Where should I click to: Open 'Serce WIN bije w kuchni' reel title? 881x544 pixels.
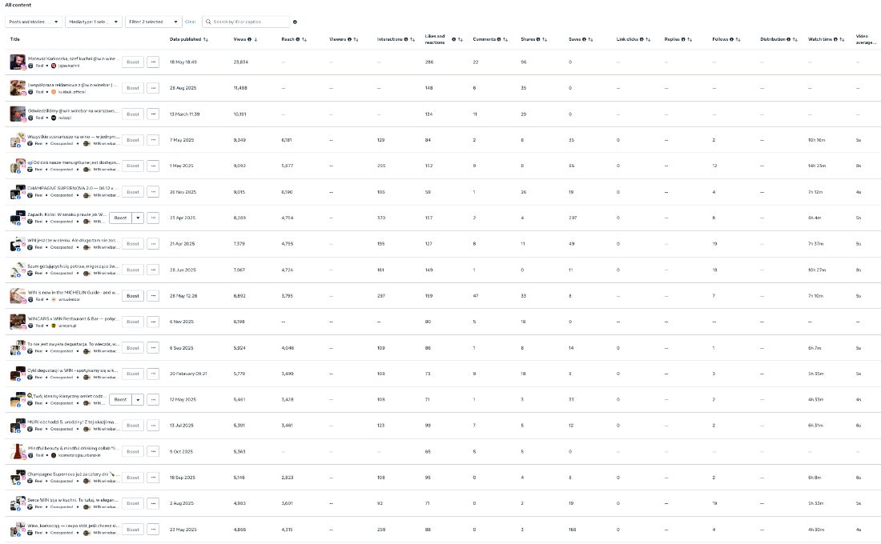point(73,500)
